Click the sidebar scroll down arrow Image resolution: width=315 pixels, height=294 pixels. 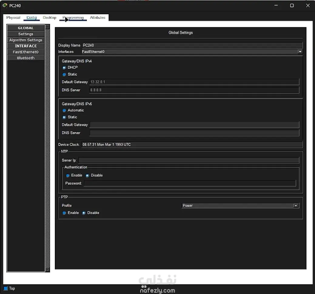pyautogui.click(x=47, y=270)
